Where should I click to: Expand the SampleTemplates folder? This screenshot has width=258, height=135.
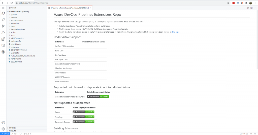point(26,29)
